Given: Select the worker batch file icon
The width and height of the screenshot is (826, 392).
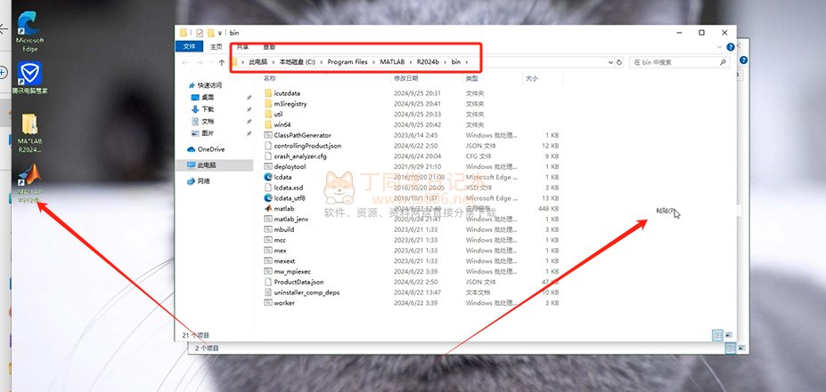Looking at the screenshot, I should (x=268, y=303).
